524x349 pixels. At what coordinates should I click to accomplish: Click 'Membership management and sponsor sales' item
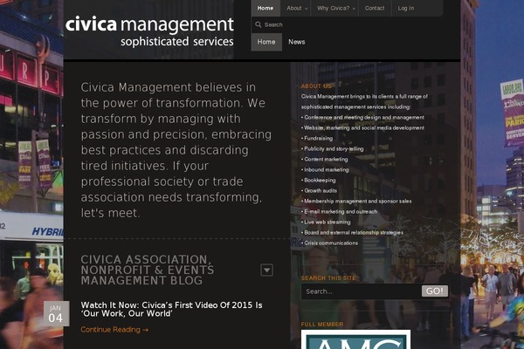(356, 201)
